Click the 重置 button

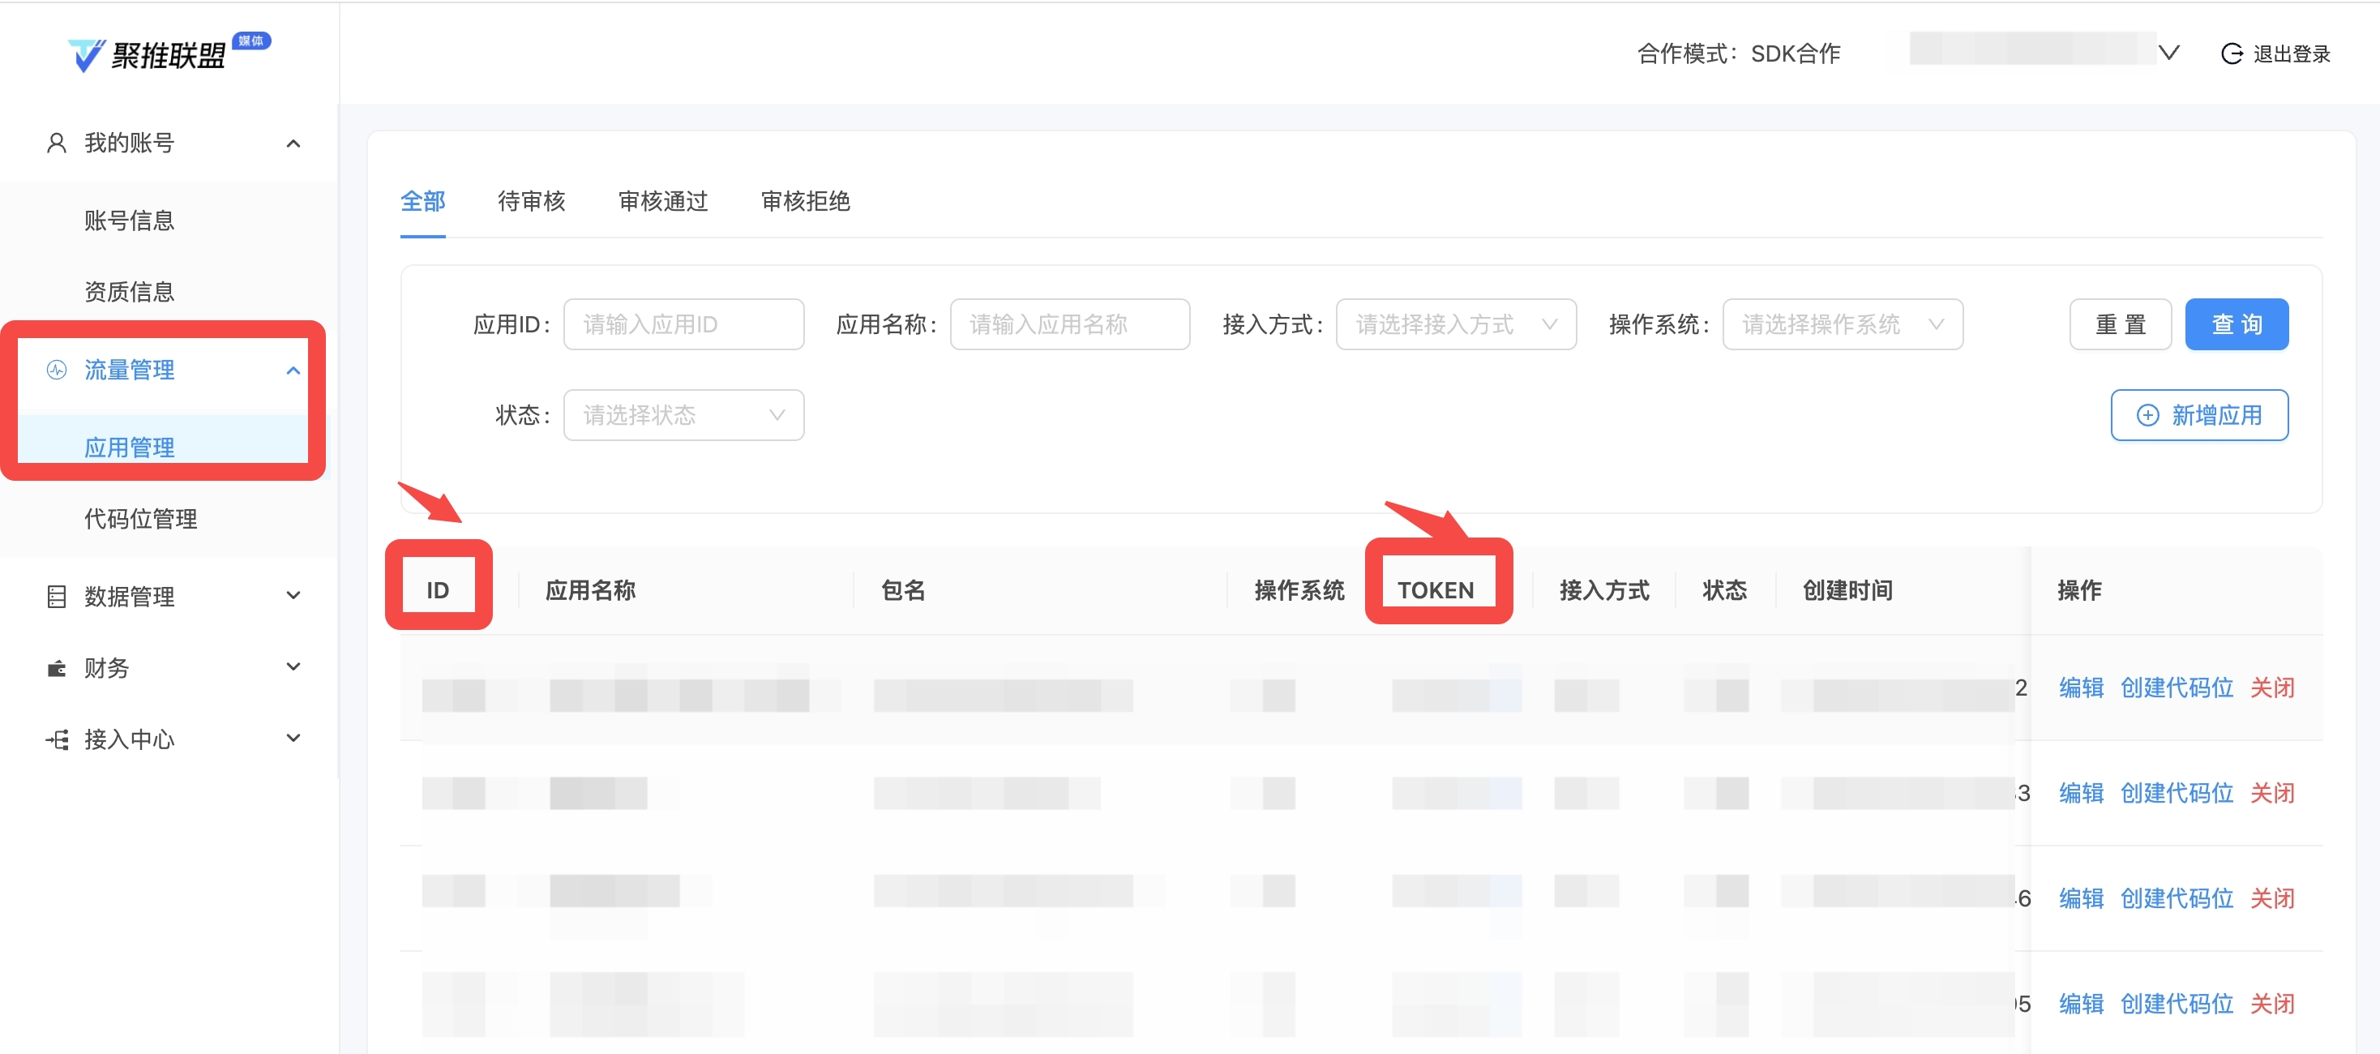2120,324
